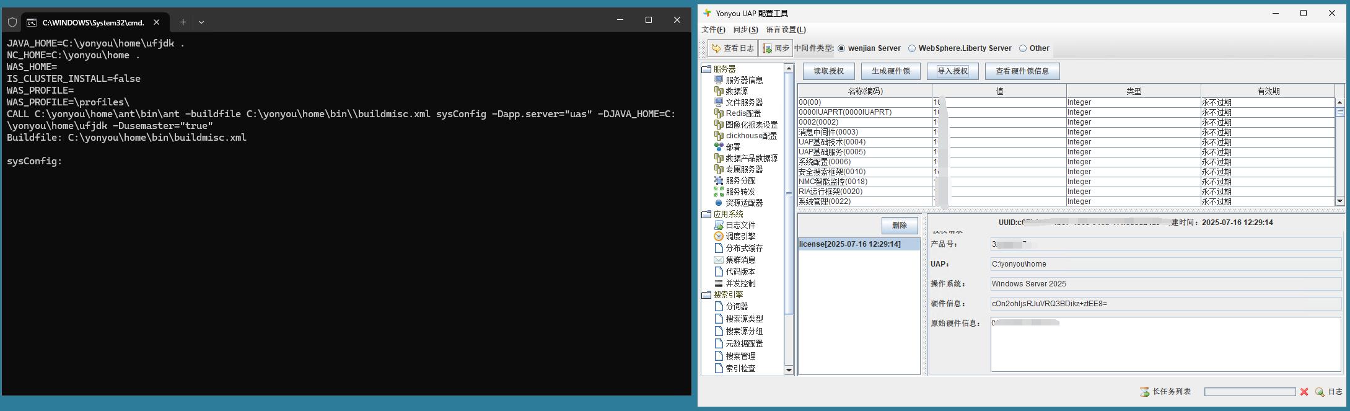Choose the 图像化报表设置 icon
Viewport: 1350px width, 411px height.
coord(719,125)
